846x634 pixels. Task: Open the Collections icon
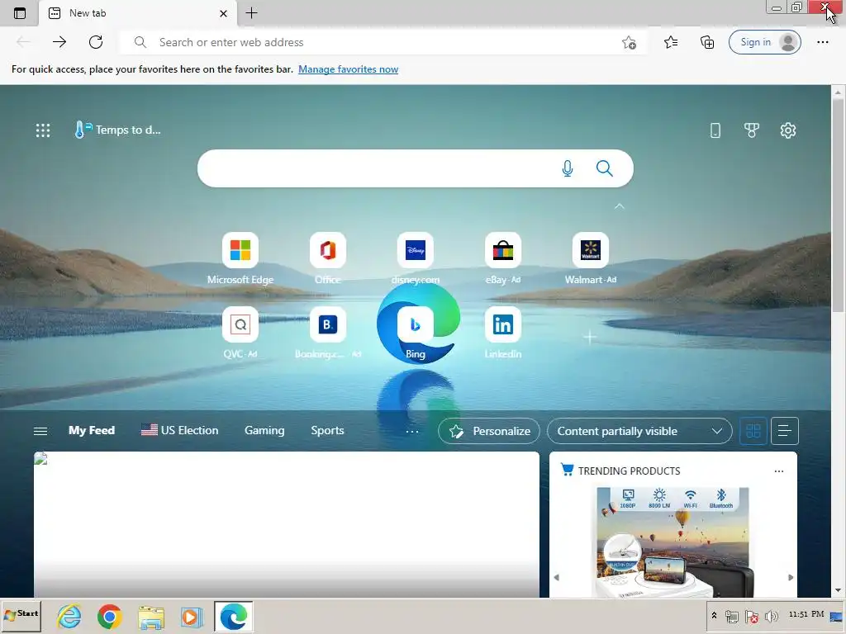707,42
